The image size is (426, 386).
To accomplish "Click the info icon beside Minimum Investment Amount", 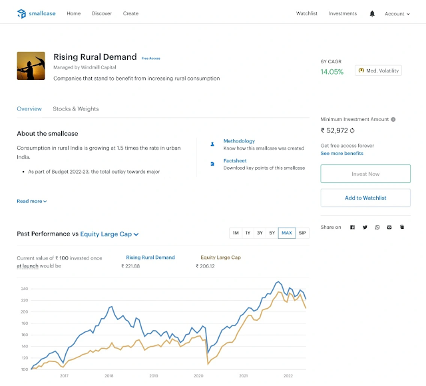I will [393, 119].
